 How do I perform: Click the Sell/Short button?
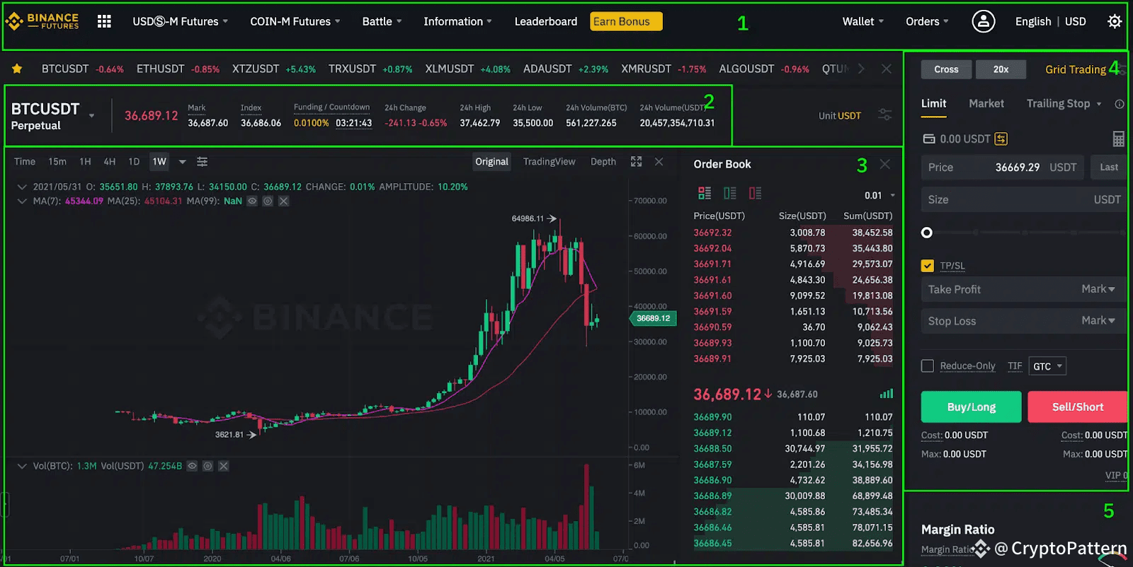1078,407
